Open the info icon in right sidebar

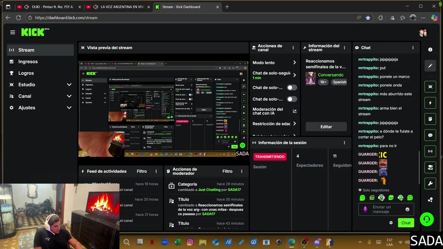[430, 49]
